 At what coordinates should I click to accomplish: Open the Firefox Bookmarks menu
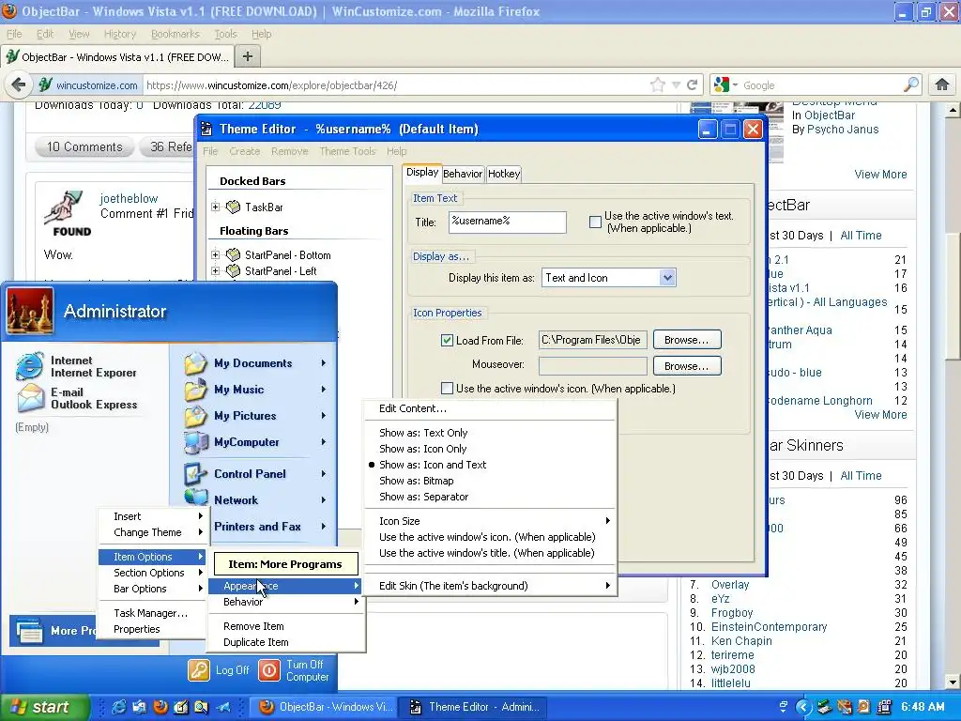pyautogui.click(x=175, y=34)
